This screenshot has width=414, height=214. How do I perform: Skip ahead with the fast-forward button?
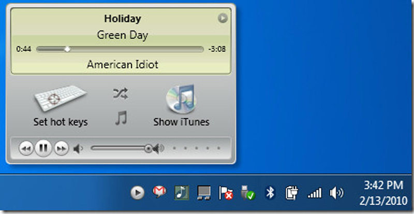61,148
